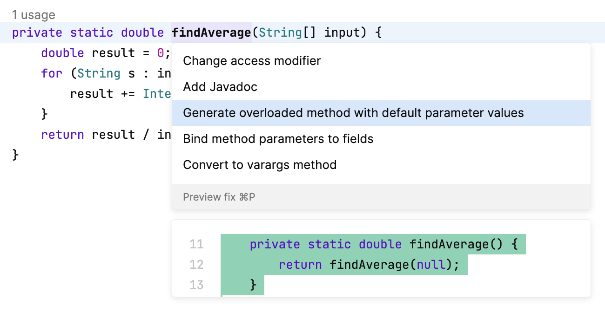
Task: Click line number 11 in the preview
Action: tap(196, 244)
